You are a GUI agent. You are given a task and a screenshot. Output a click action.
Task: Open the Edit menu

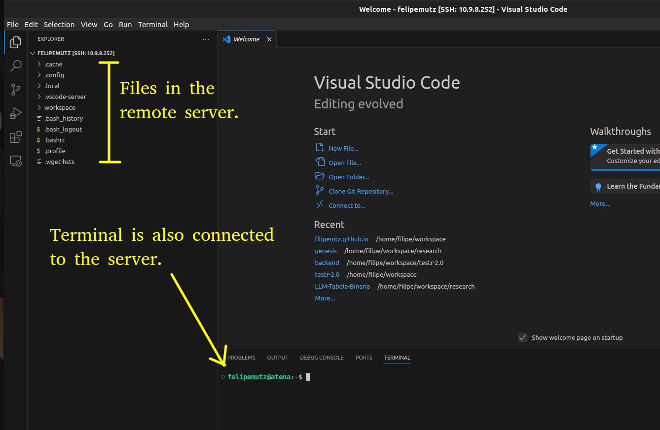click(31, 24)
